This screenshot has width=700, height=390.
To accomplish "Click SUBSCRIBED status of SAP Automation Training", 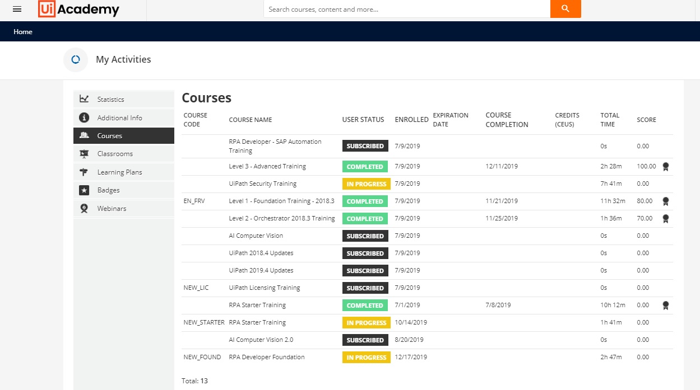I will tap(365, 146).
